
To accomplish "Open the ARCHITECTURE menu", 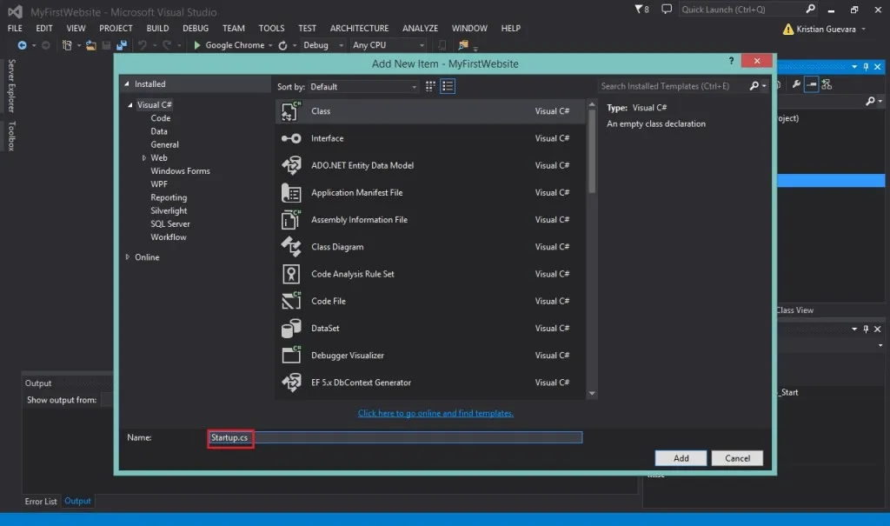I will 359,29.
